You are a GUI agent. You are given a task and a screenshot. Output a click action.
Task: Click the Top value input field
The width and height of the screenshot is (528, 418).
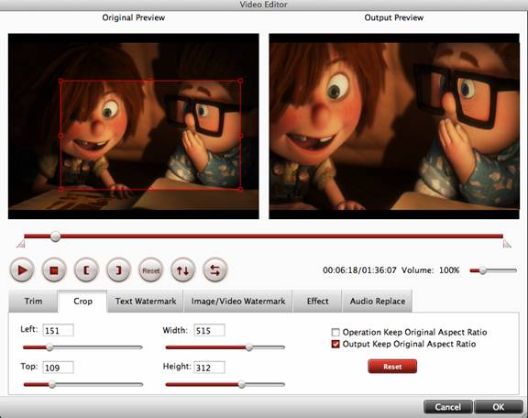(59, 368)
